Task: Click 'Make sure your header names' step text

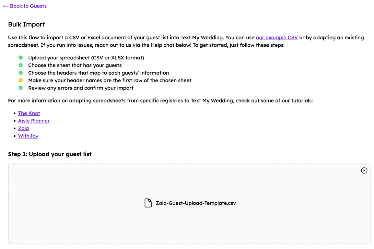Action: coord(110,80)
